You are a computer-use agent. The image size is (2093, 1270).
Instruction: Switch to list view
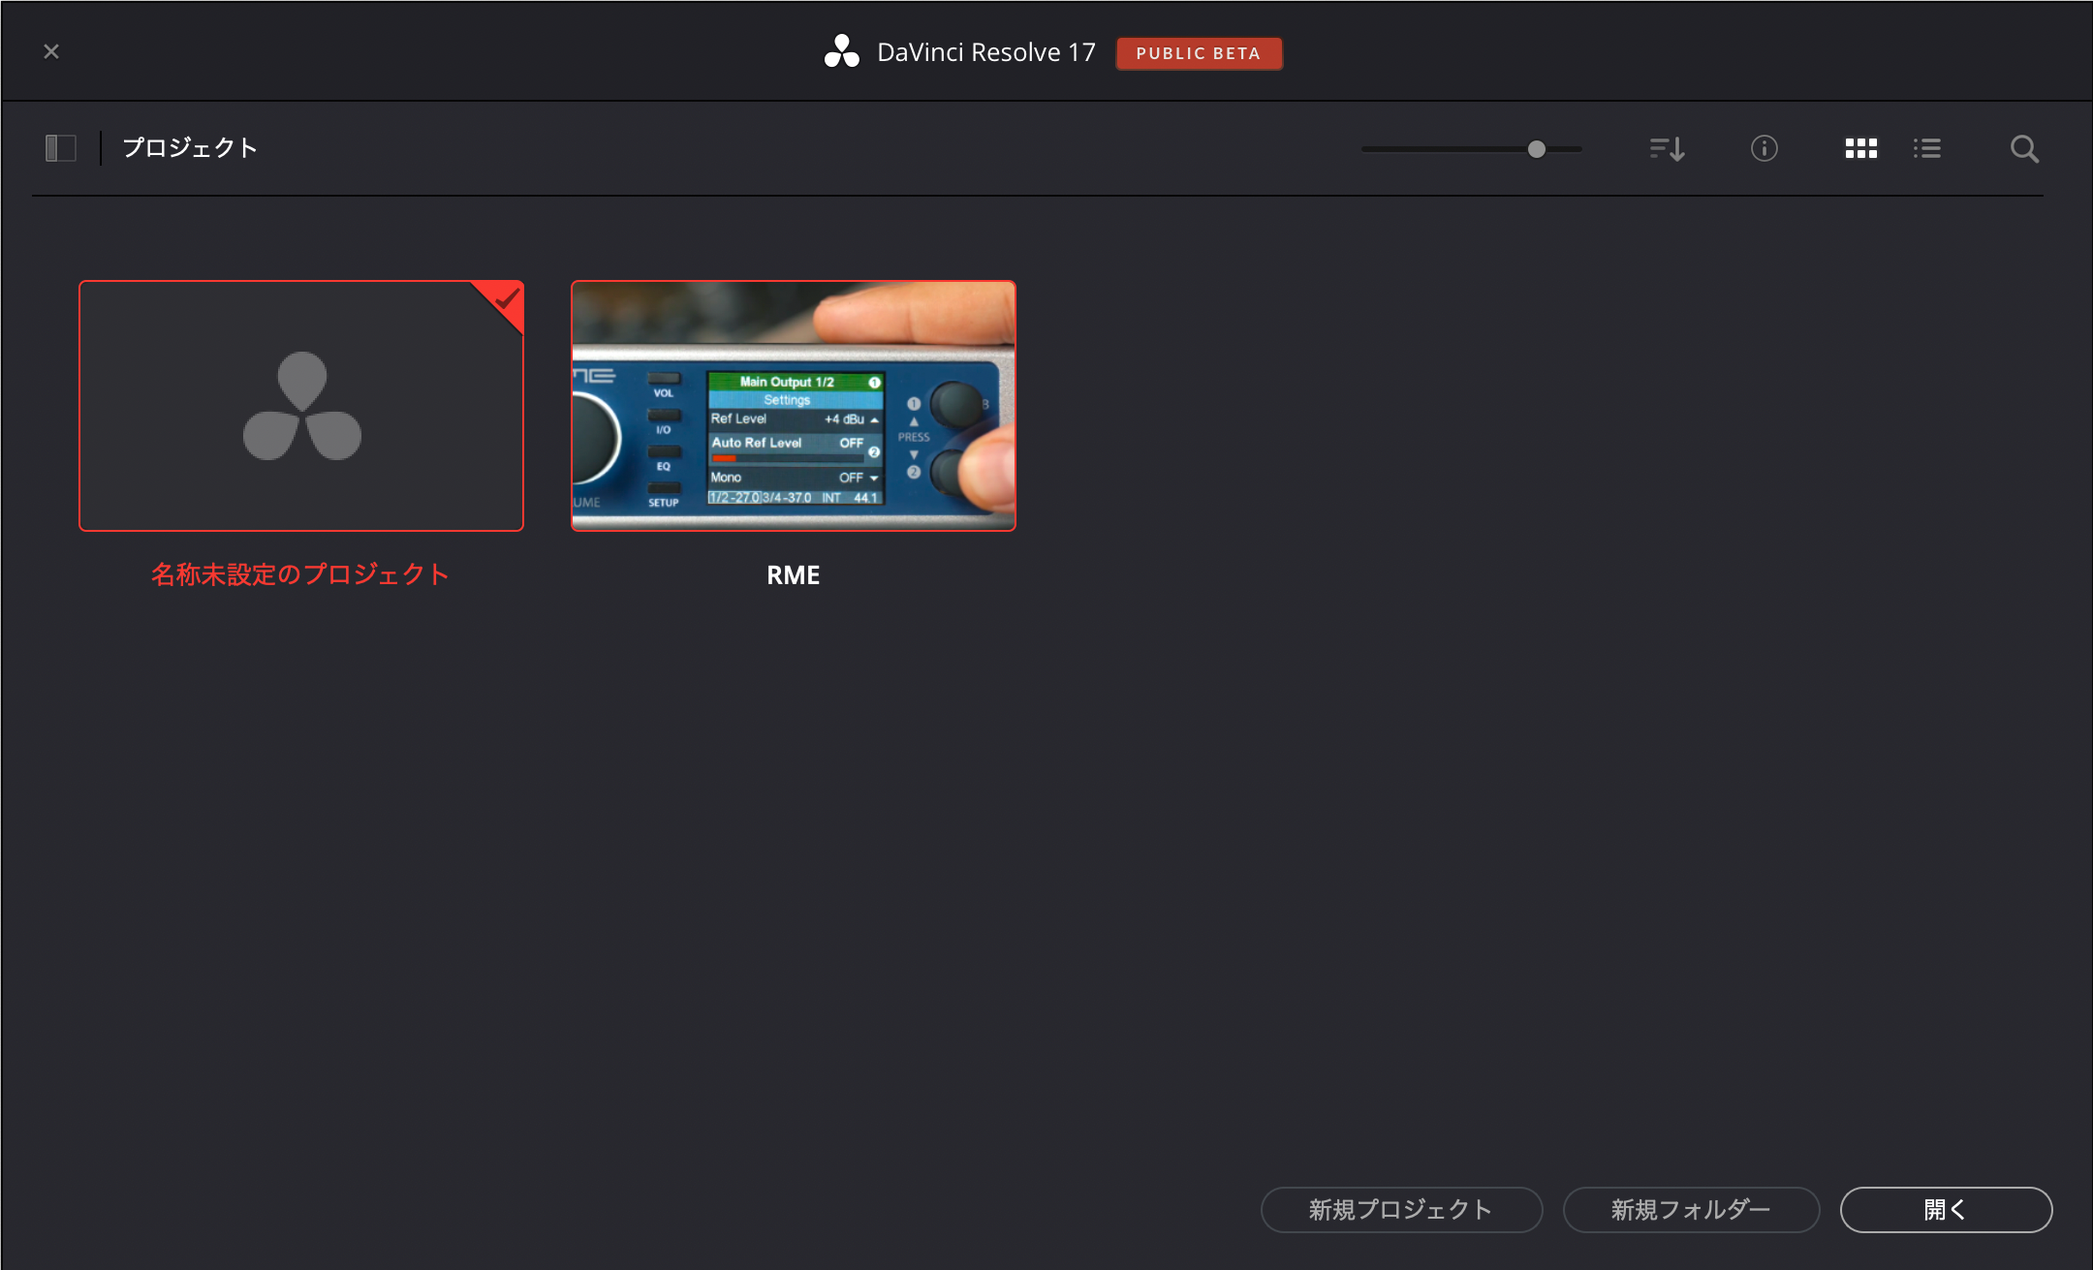[x=1926, y=148]
